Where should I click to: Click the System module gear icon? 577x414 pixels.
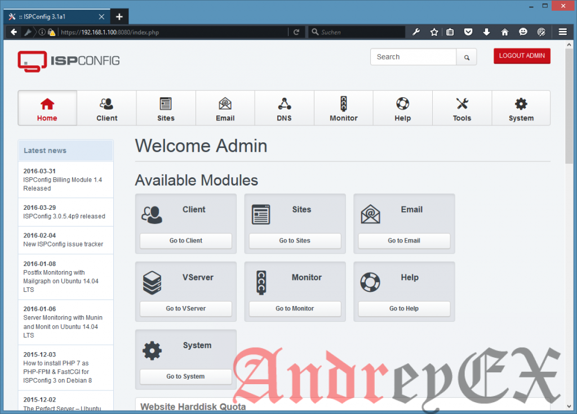click(x=152, y=350)
